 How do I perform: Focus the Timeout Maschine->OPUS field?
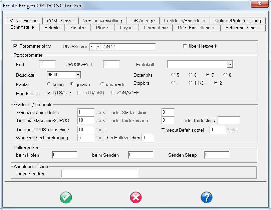coord(86,120)
